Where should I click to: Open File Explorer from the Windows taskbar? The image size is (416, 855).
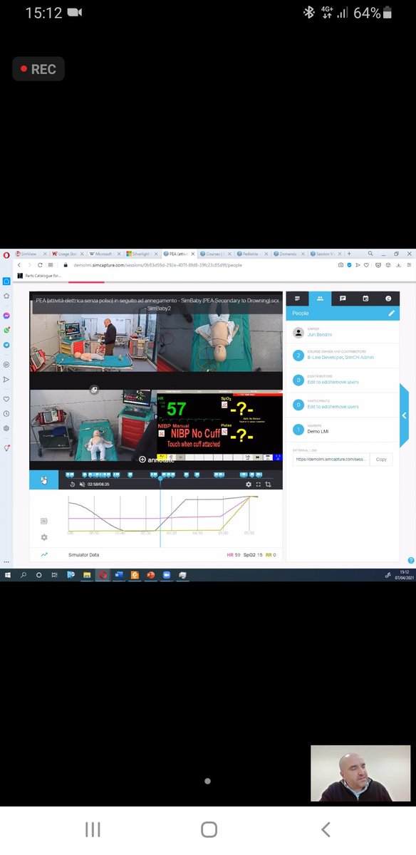87,574
